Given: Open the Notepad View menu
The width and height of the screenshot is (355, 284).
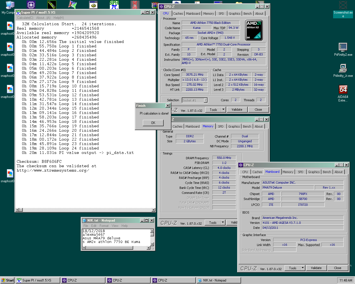Looking at the screenshot, I should [115, 226].
